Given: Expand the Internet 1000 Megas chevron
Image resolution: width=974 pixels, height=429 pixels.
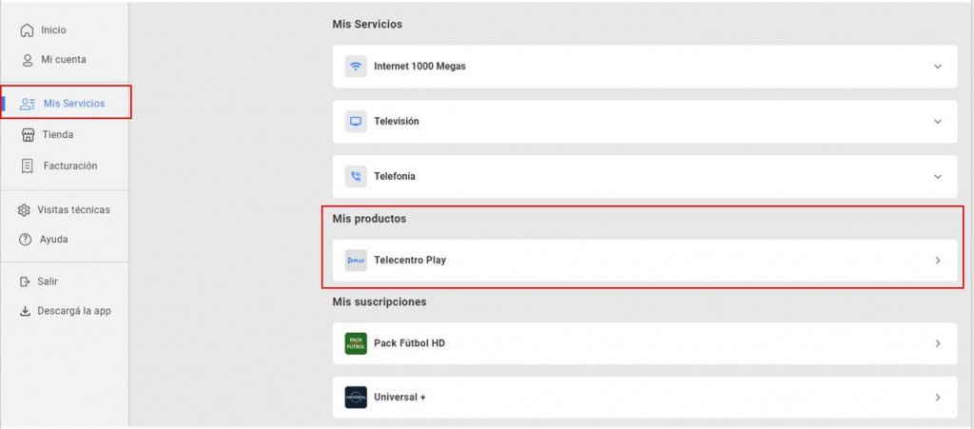Looking at the screenshot, I should coord(938,67).
